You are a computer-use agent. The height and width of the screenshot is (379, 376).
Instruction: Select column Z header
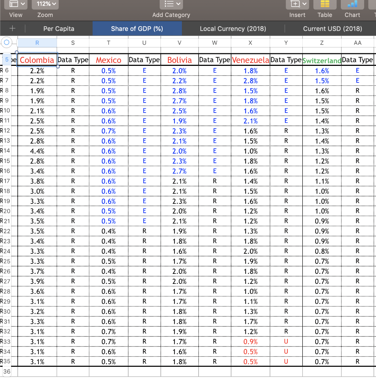pos(322,43)
